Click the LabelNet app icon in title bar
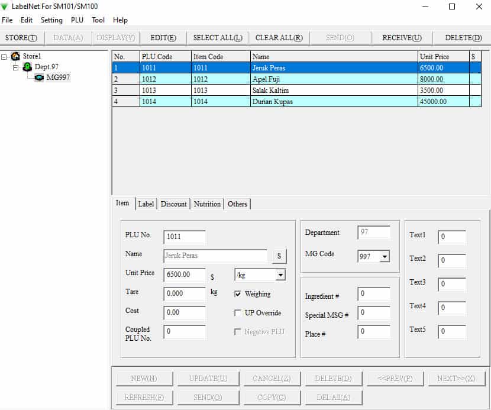The height and width of the screenshot is (410, 491). 4,7
